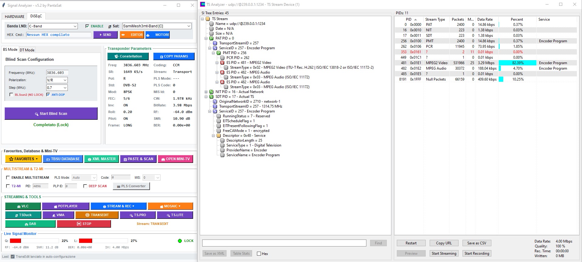Select the BS Mode tab

pos(10,50)
